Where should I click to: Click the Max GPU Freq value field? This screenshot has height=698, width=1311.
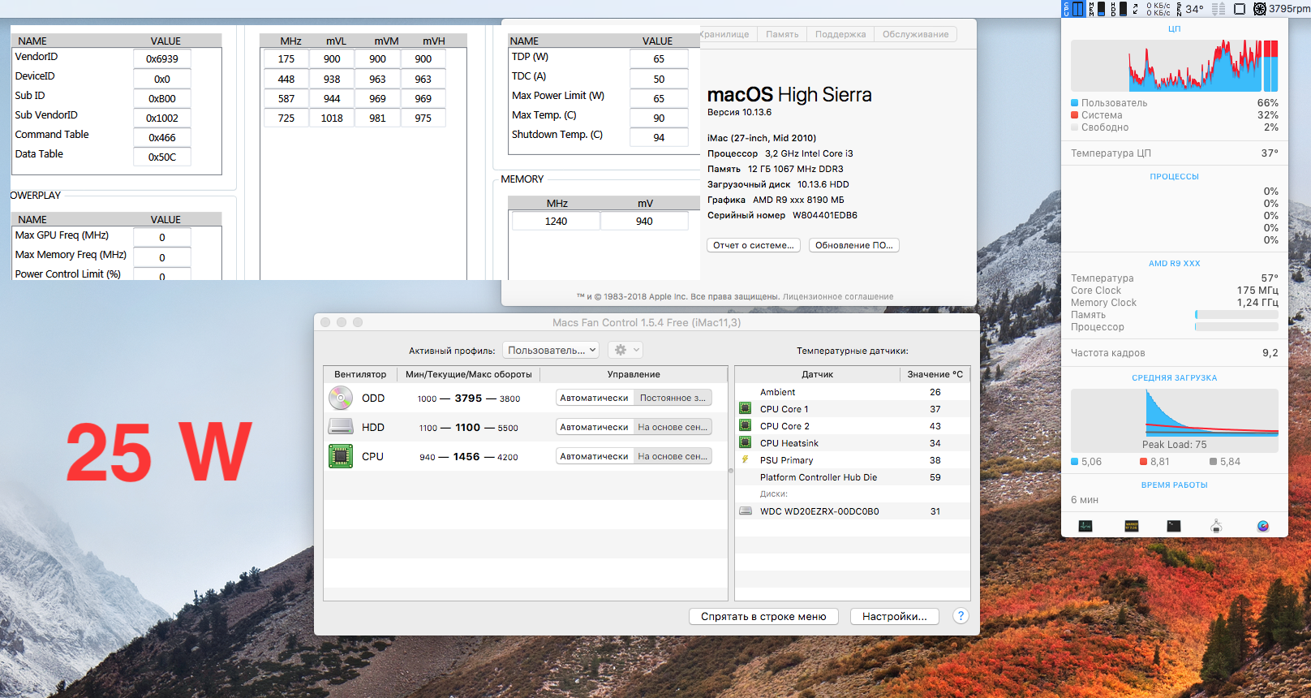point(162,237)
